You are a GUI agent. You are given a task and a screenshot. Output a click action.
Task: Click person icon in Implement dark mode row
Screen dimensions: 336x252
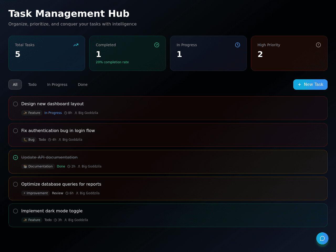pos(66,220)
